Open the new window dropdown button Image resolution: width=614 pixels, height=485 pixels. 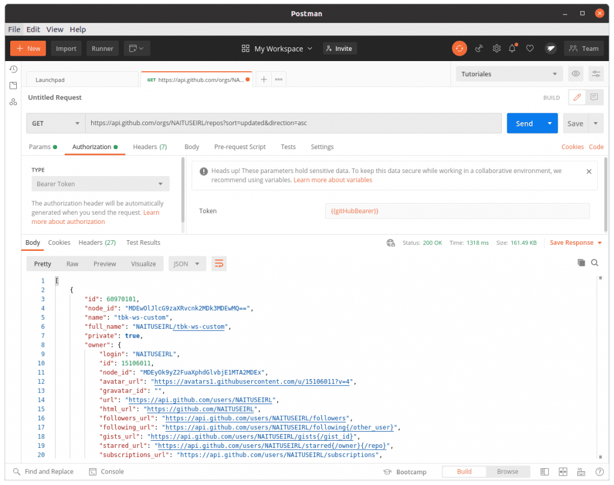pyautogui.click(x=136, y=48)
